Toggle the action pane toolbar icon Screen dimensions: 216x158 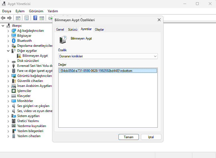42,18
